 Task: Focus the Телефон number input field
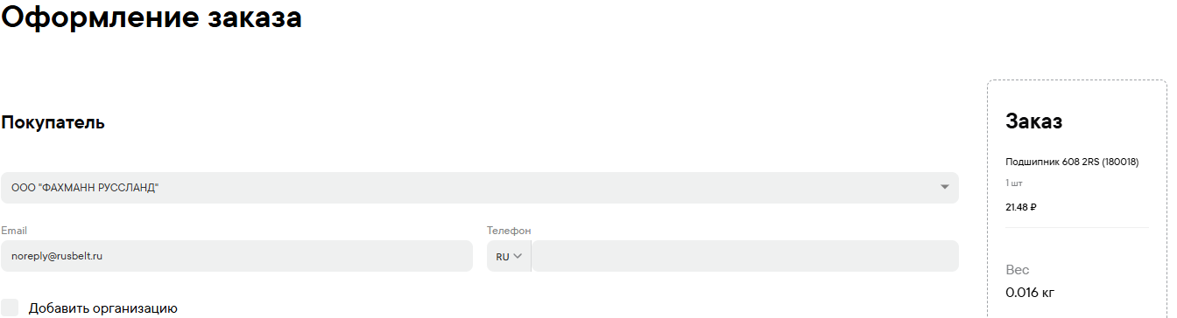click(745, 256)
